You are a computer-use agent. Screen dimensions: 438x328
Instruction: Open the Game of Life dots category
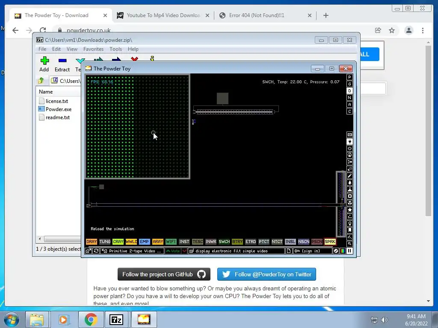349,217
